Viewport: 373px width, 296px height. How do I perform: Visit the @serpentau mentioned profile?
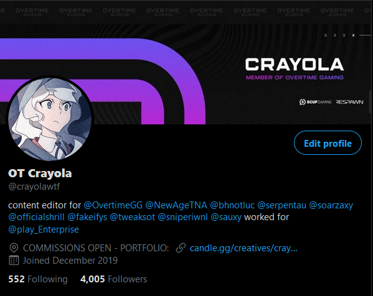coord(281,205)
